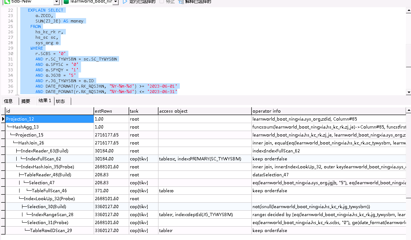Select the 结果 1 tab

point(45,101)
